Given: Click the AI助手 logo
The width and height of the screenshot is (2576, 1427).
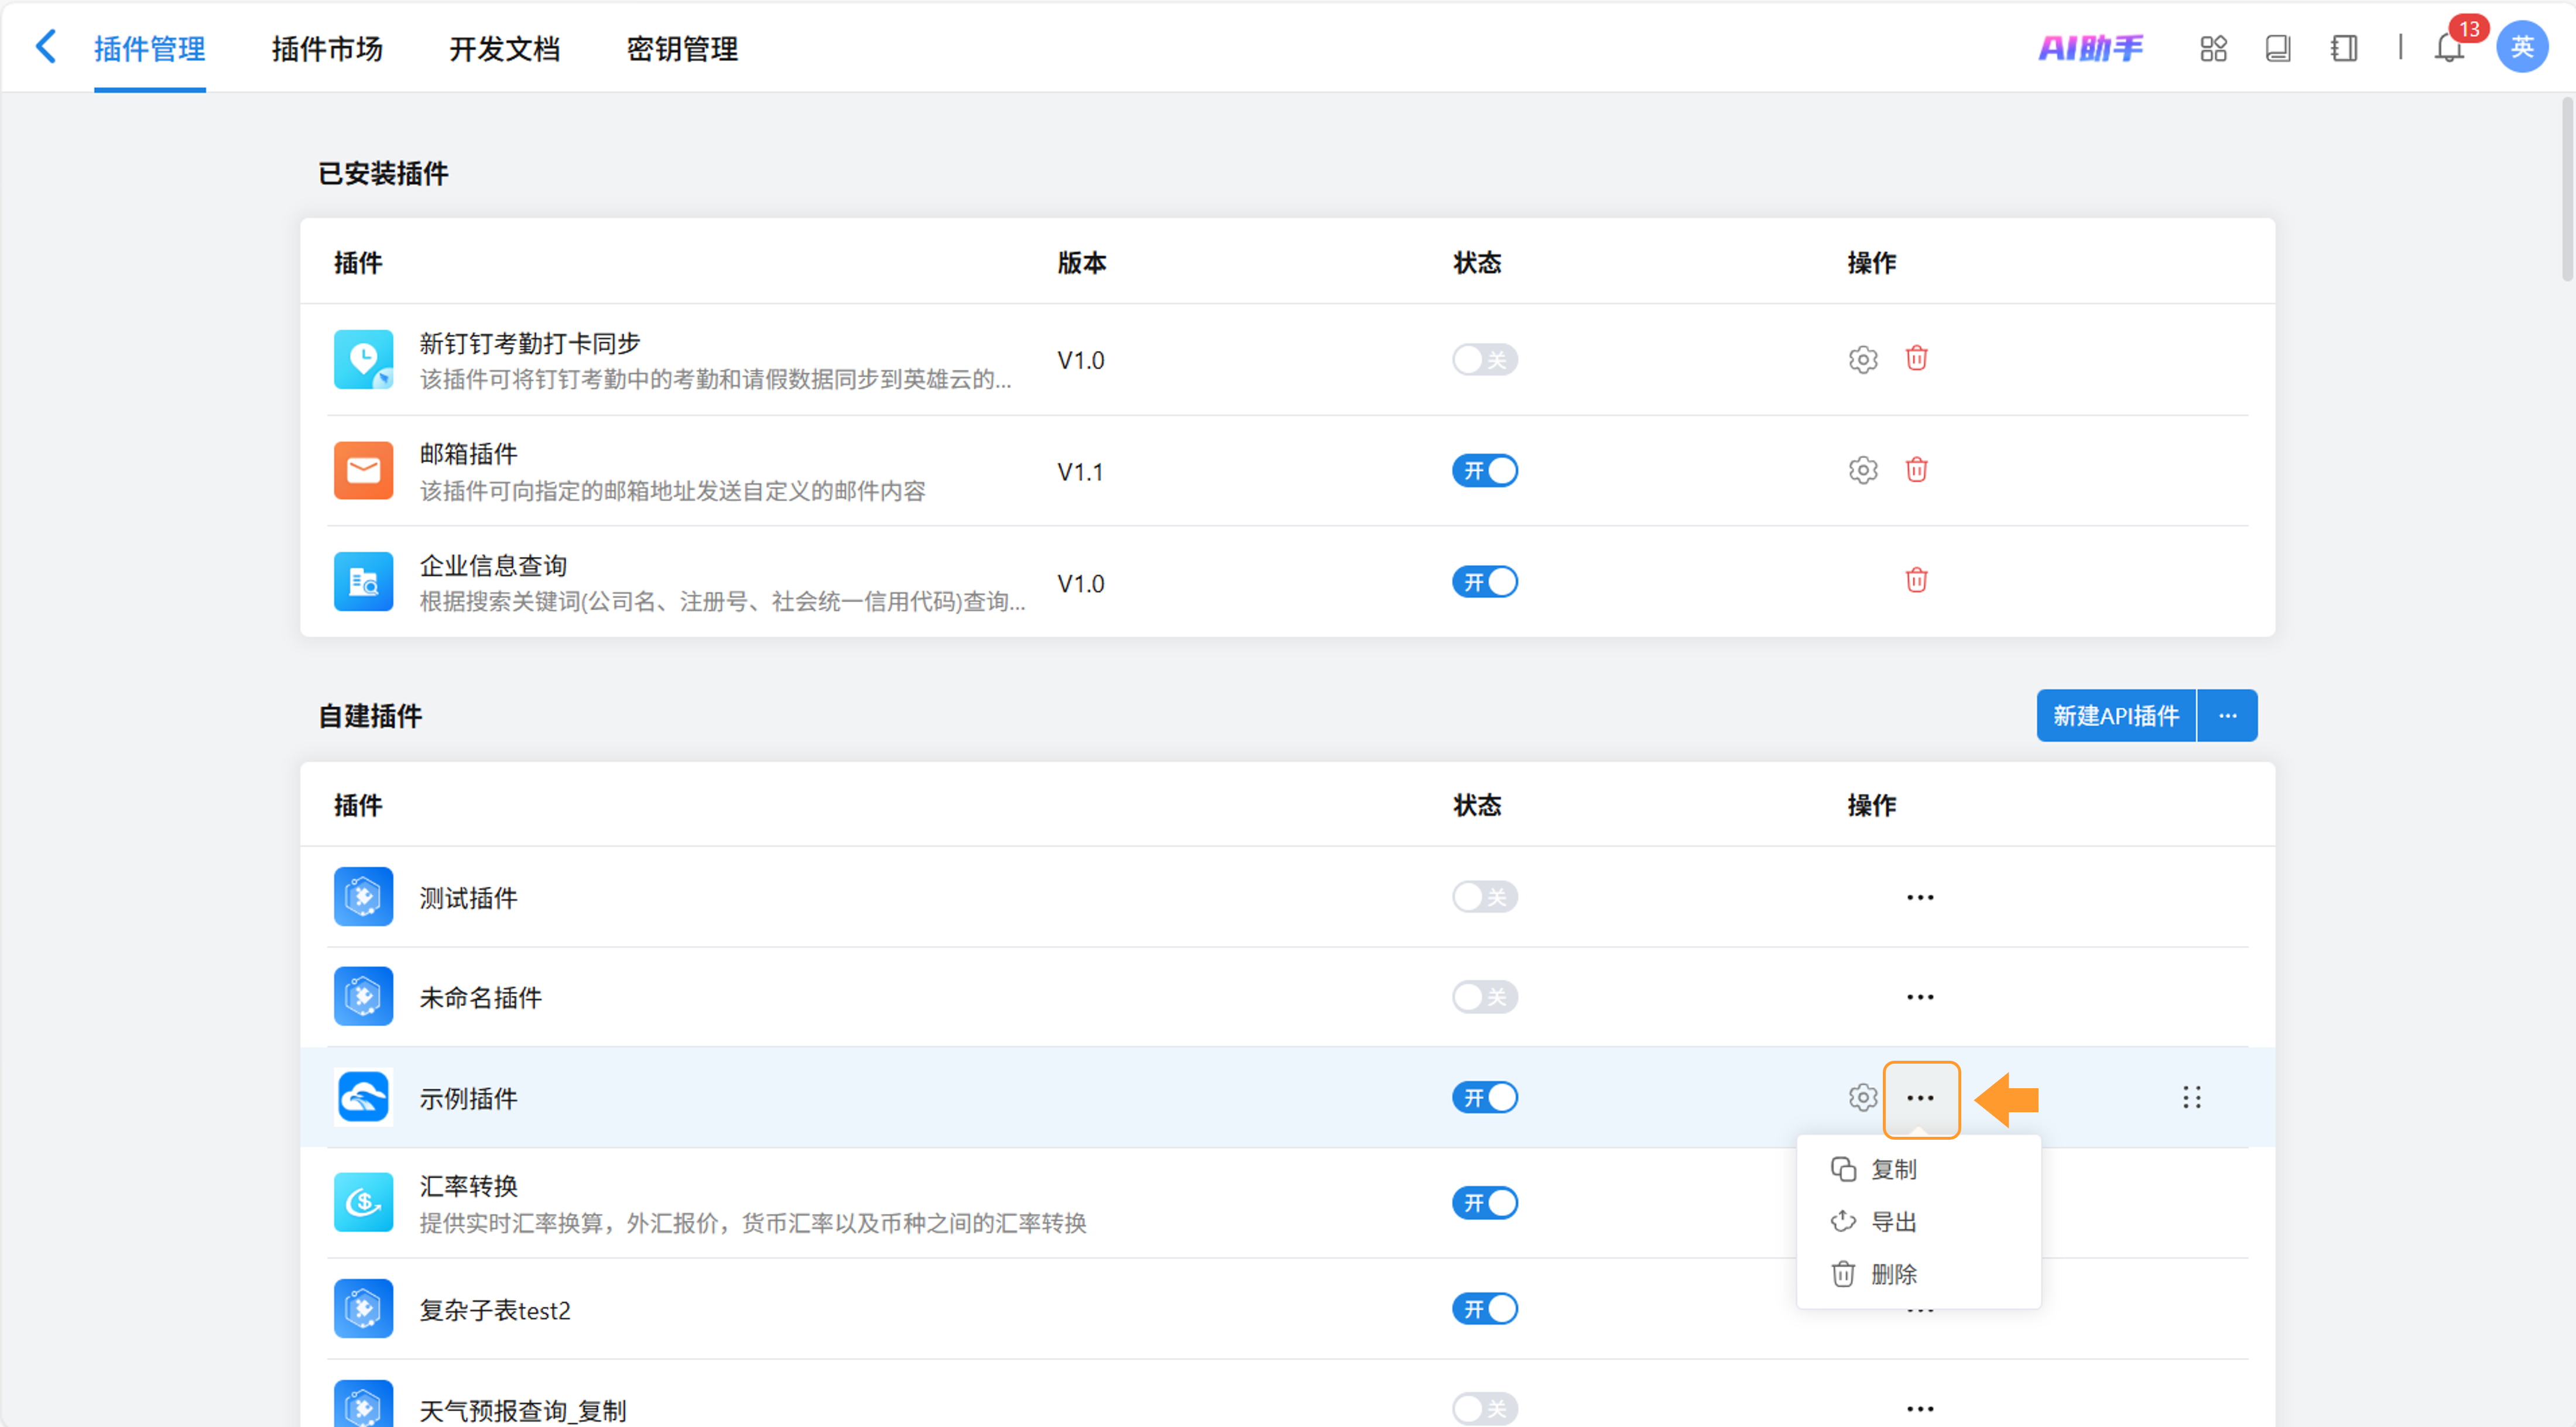Looking at the screenshot, I should (x=2090, y=48).
